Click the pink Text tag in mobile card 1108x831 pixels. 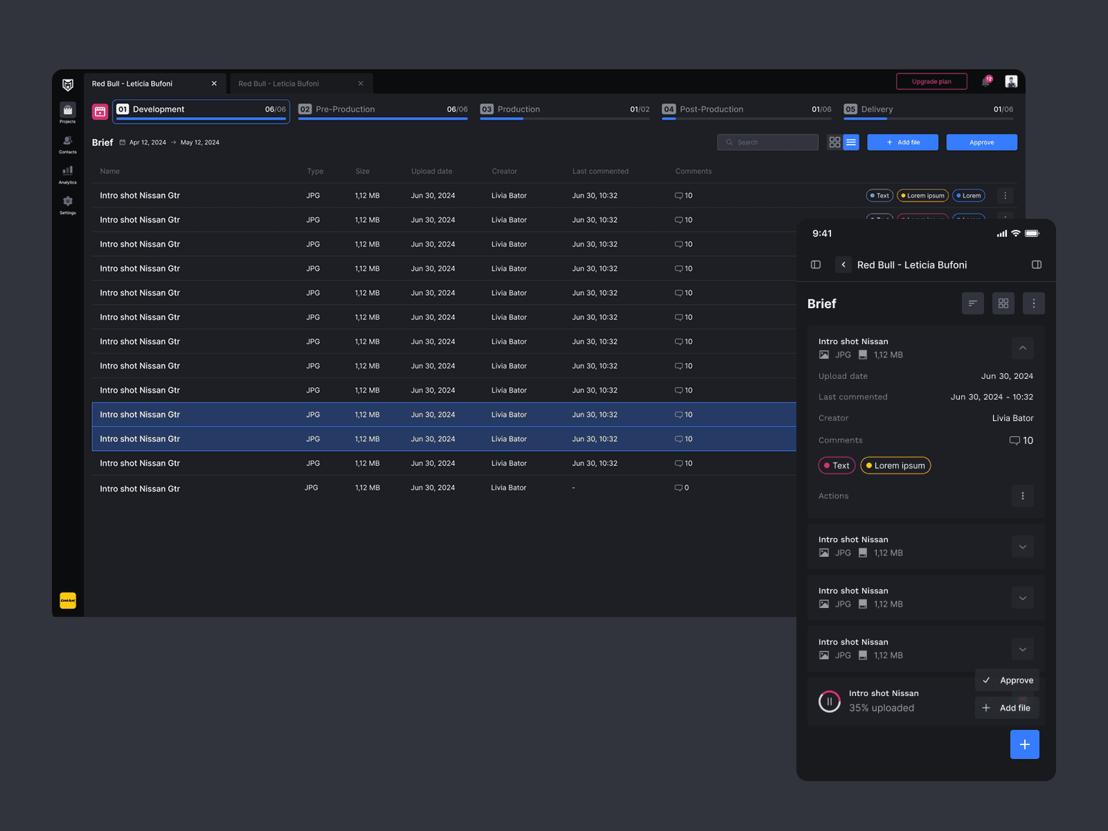[x=837, y=465]
